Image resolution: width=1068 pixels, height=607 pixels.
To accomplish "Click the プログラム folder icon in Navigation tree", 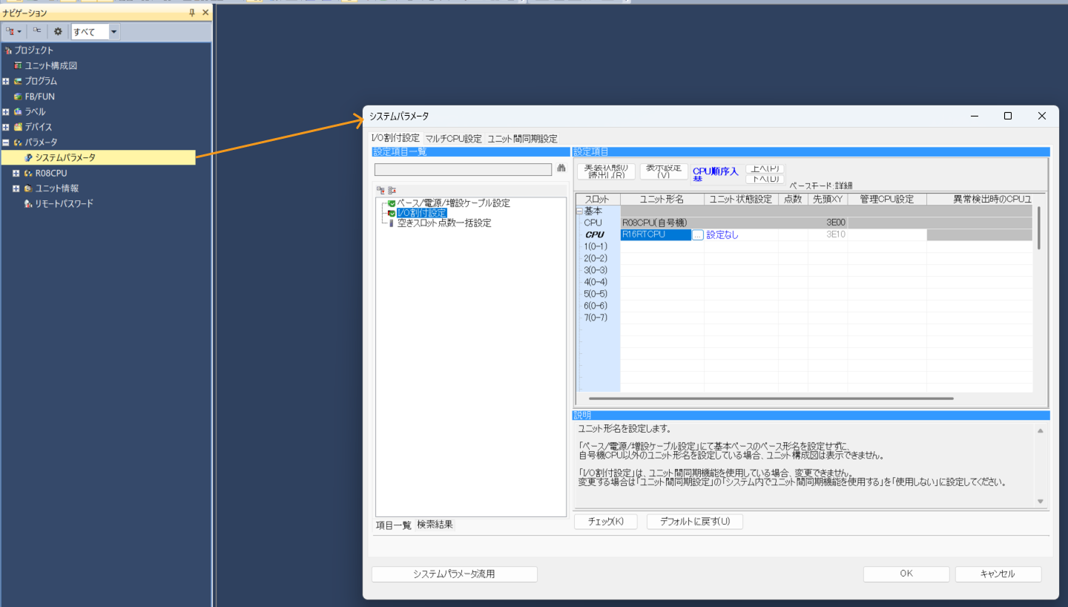I will 19,82.
